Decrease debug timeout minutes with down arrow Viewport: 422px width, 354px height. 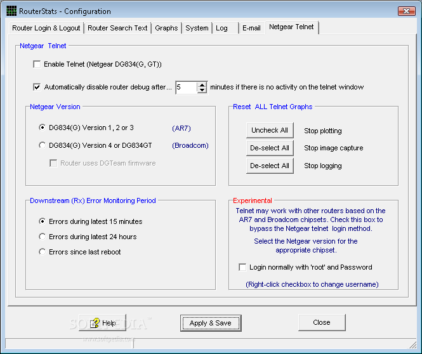(x=202, y=90)
